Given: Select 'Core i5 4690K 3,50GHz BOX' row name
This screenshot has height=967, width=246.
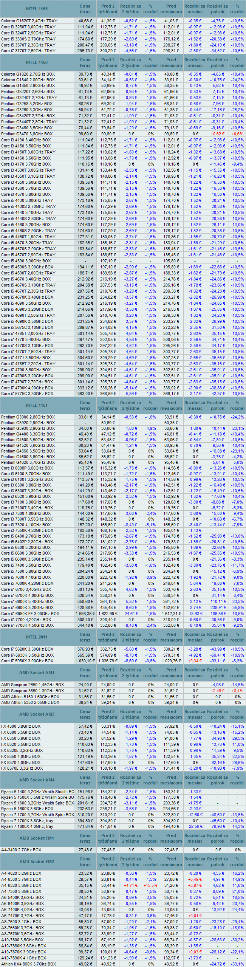Looking at the screenshot, I should [x=27, y=321].
